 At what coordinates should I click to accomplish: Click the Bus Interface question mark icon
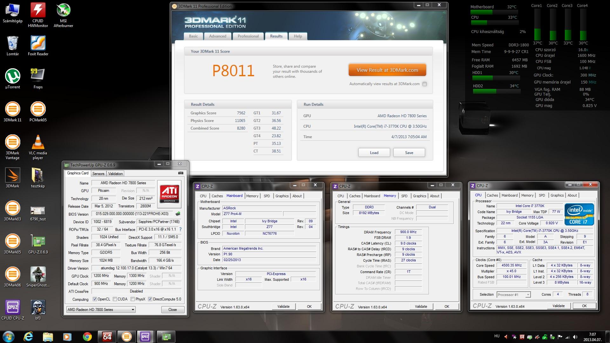point(180,229)
